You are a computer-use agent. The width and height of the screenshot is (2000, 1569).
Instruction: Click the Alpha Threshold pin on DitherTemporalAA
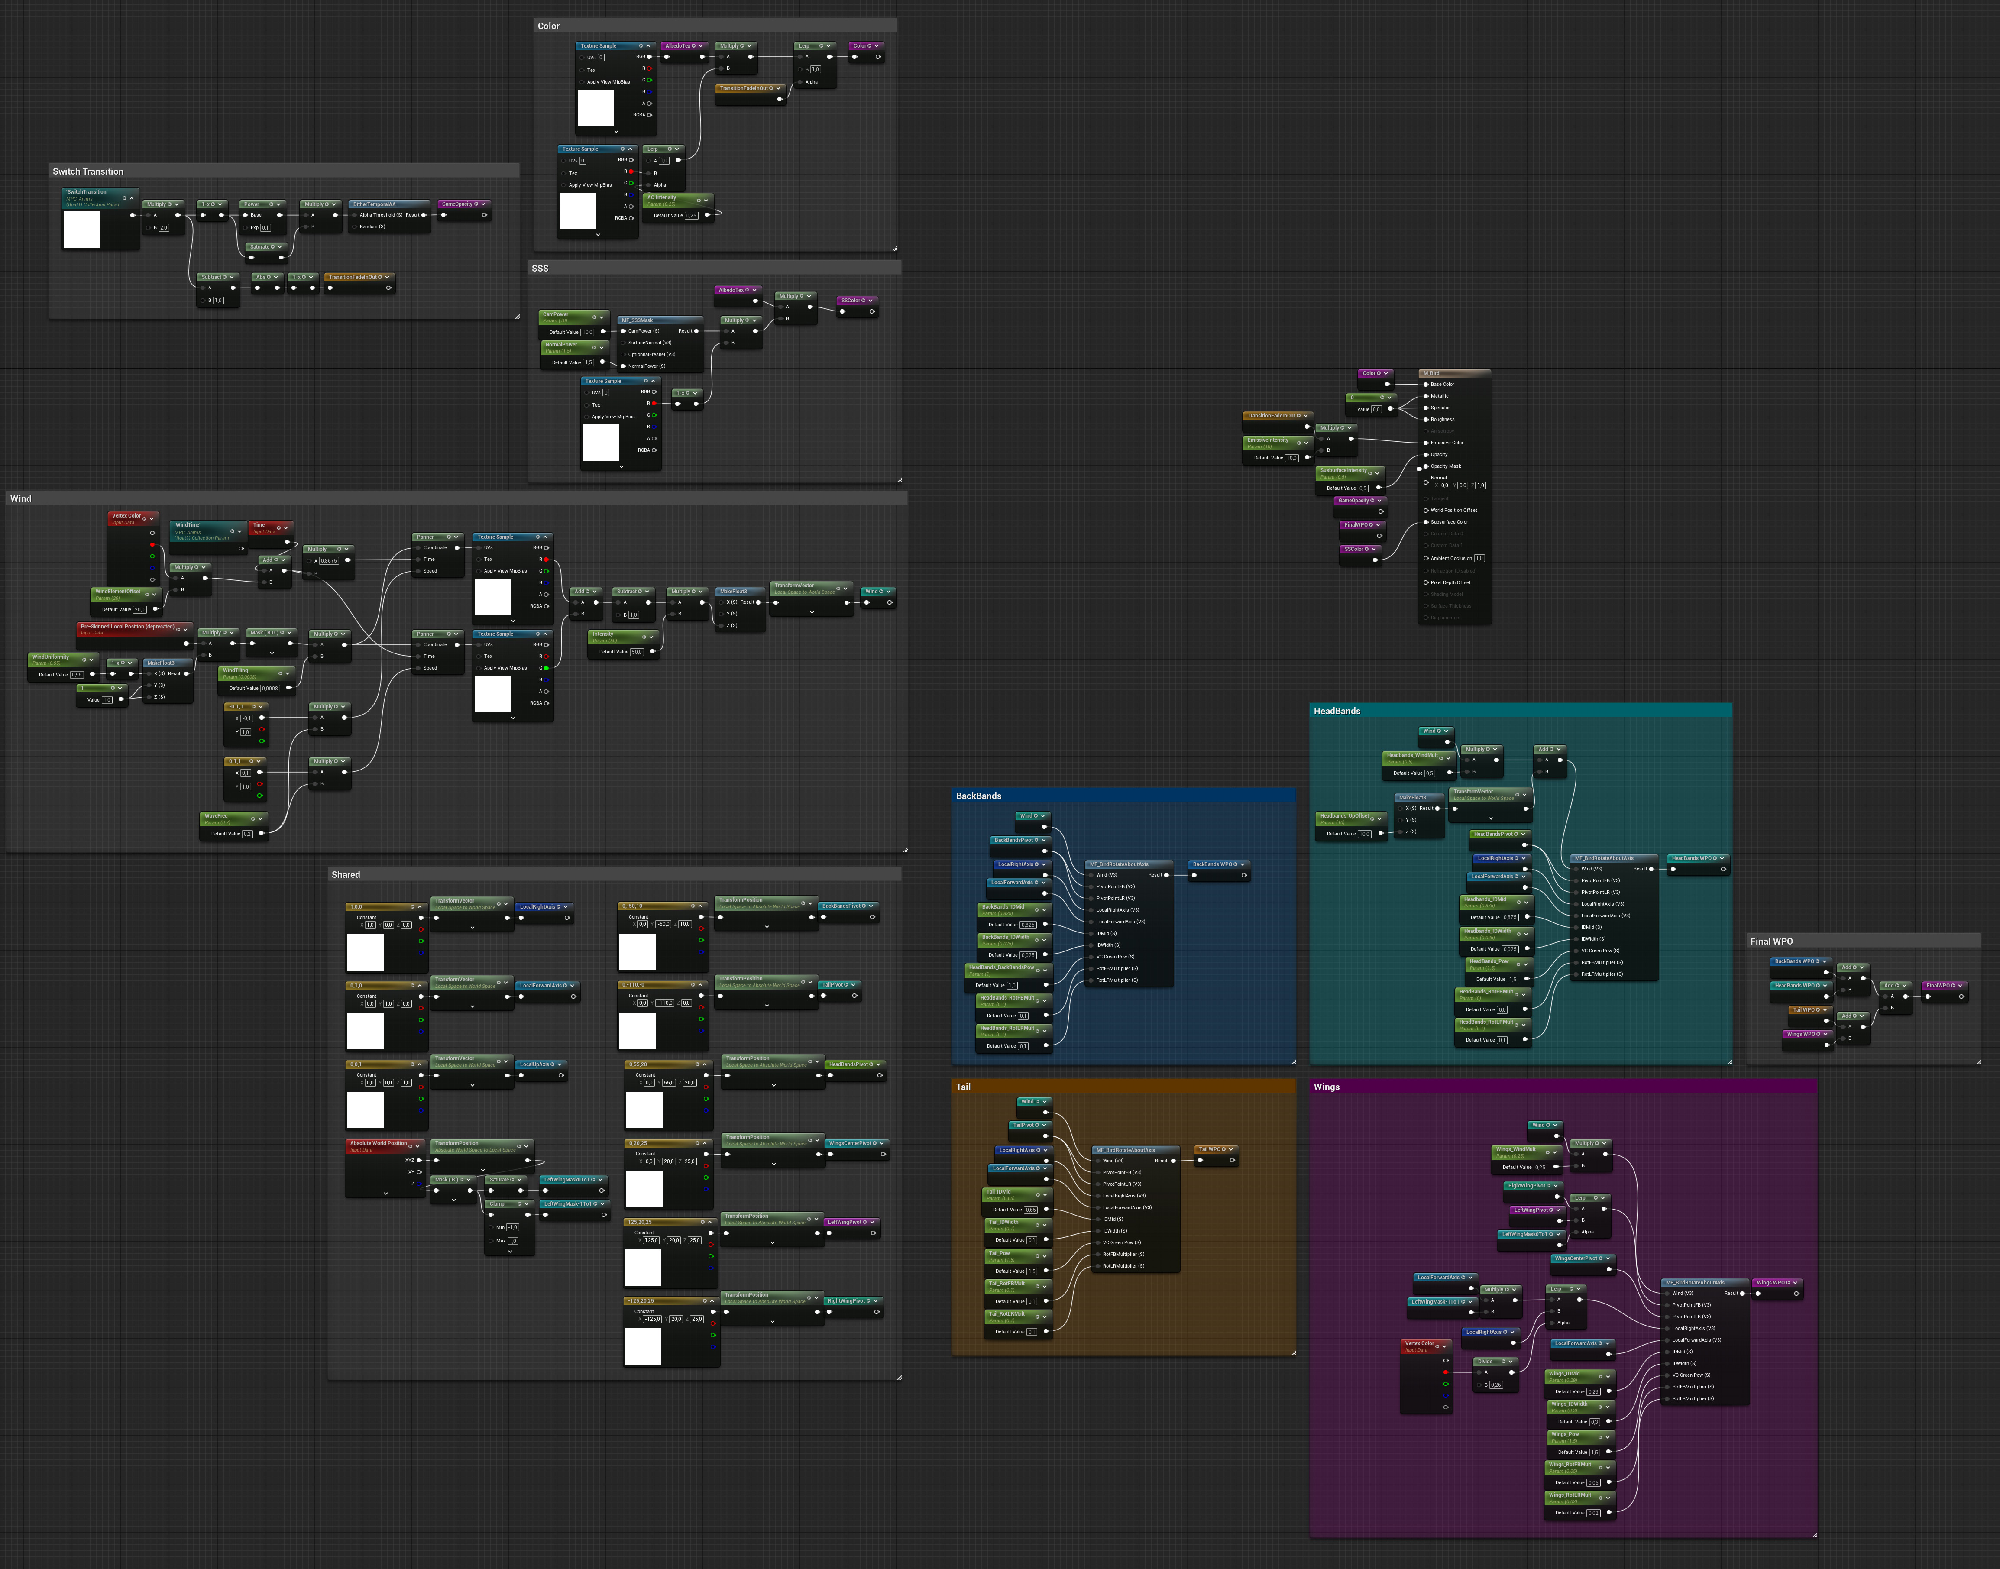tap(354, 215)
